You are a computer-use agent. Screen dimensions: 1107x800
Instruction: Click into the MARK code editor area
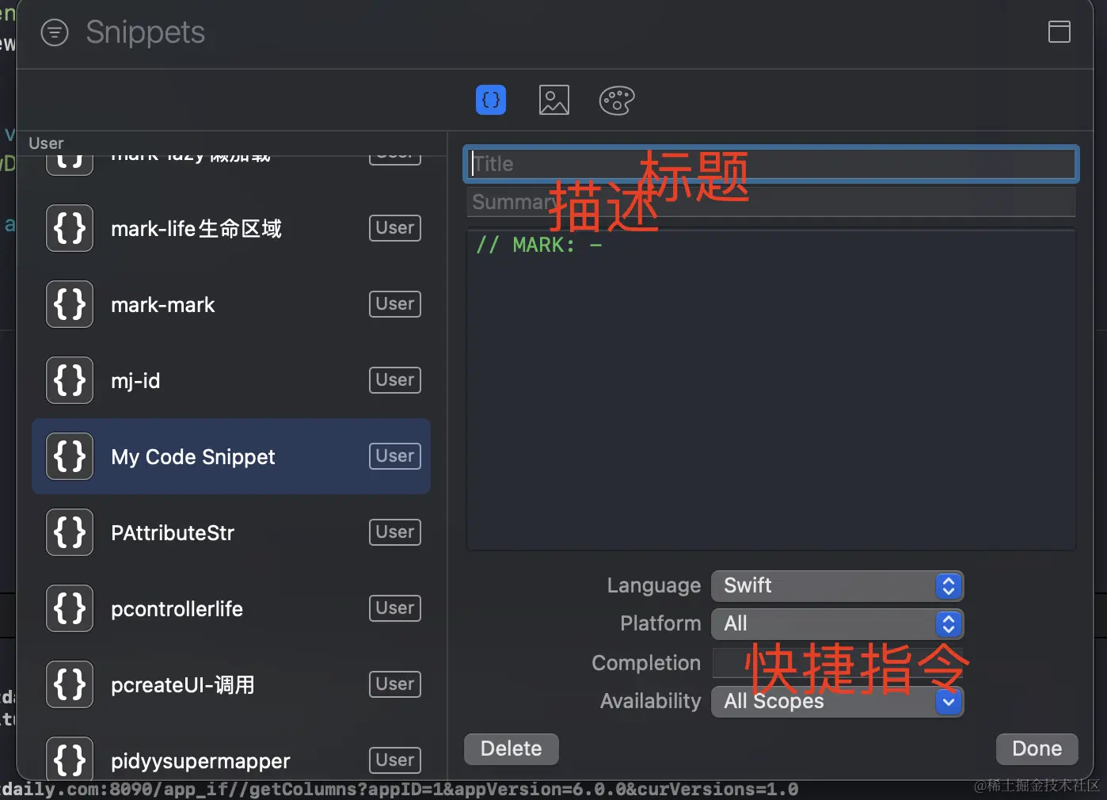tap(771, 390)
